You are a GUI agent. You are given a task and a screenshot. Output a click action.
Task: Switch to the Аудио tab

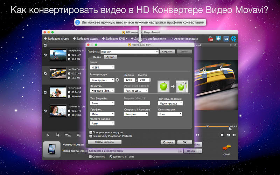(110, 57)
